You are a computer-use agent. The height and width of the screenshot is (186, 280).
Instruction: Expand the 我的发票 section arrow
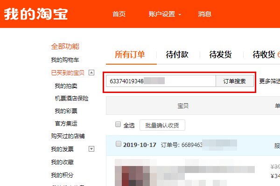[91, 149]
